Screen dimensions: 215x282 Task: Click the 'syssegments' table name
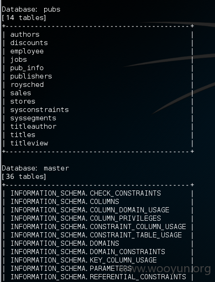[x=33, y=118]
